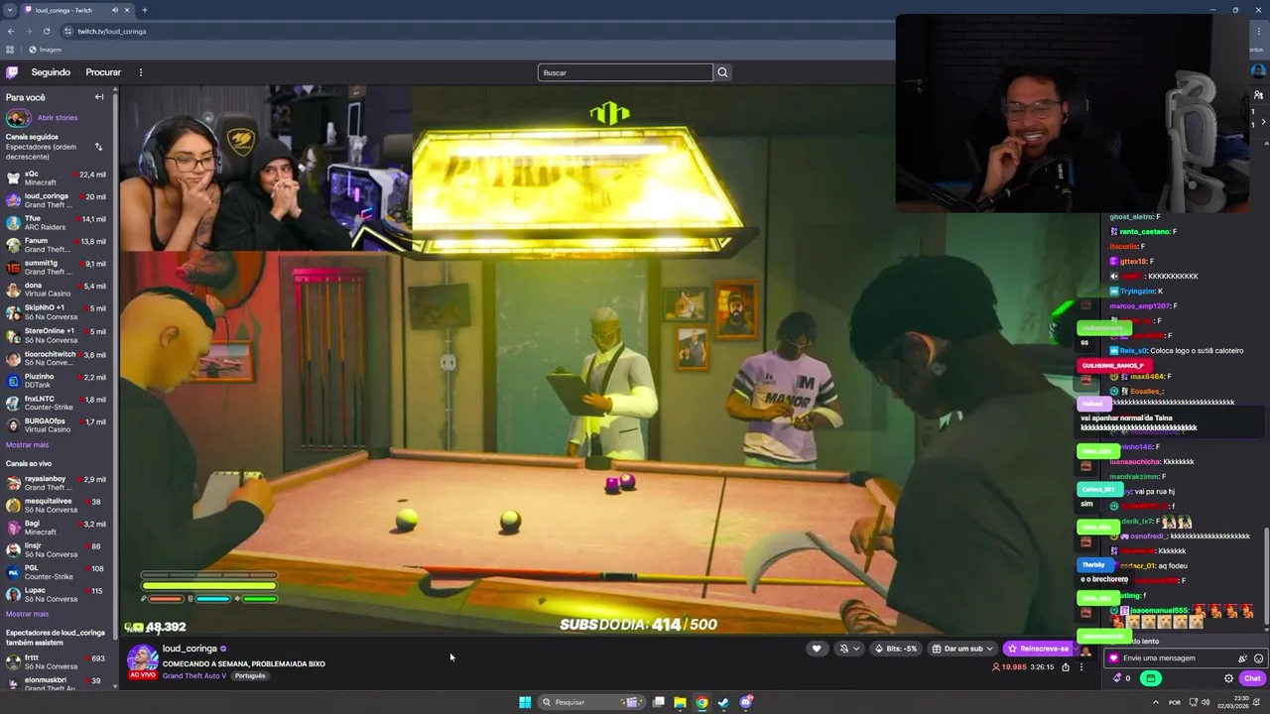Click the channel points balance icon
The width and height of the screenshot is (1270, 714).
1118,678
